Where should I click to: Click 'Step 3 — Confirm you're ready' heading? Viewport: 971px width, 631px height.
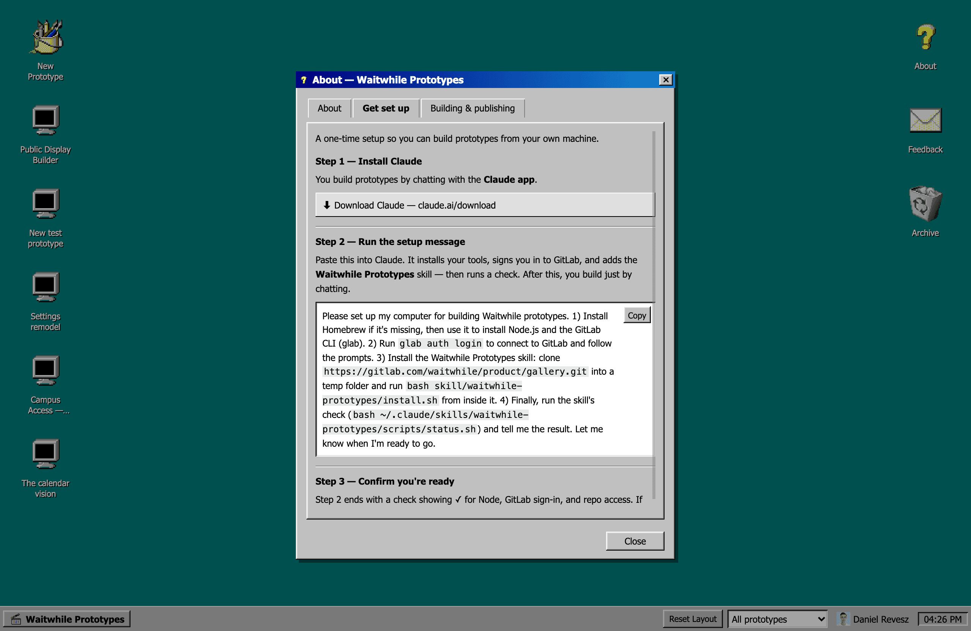pyautogui.click(x=384, y=481)
